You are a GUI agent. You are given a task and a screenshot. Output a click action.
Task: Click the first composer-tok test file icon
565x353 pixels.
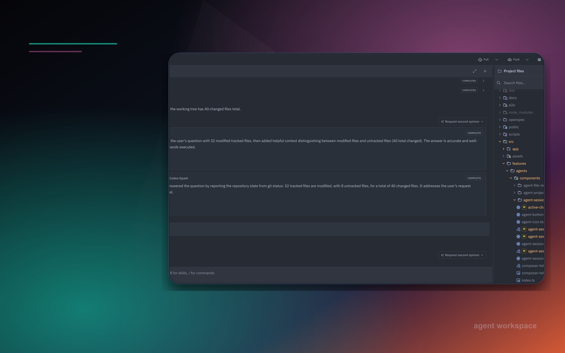518,266
